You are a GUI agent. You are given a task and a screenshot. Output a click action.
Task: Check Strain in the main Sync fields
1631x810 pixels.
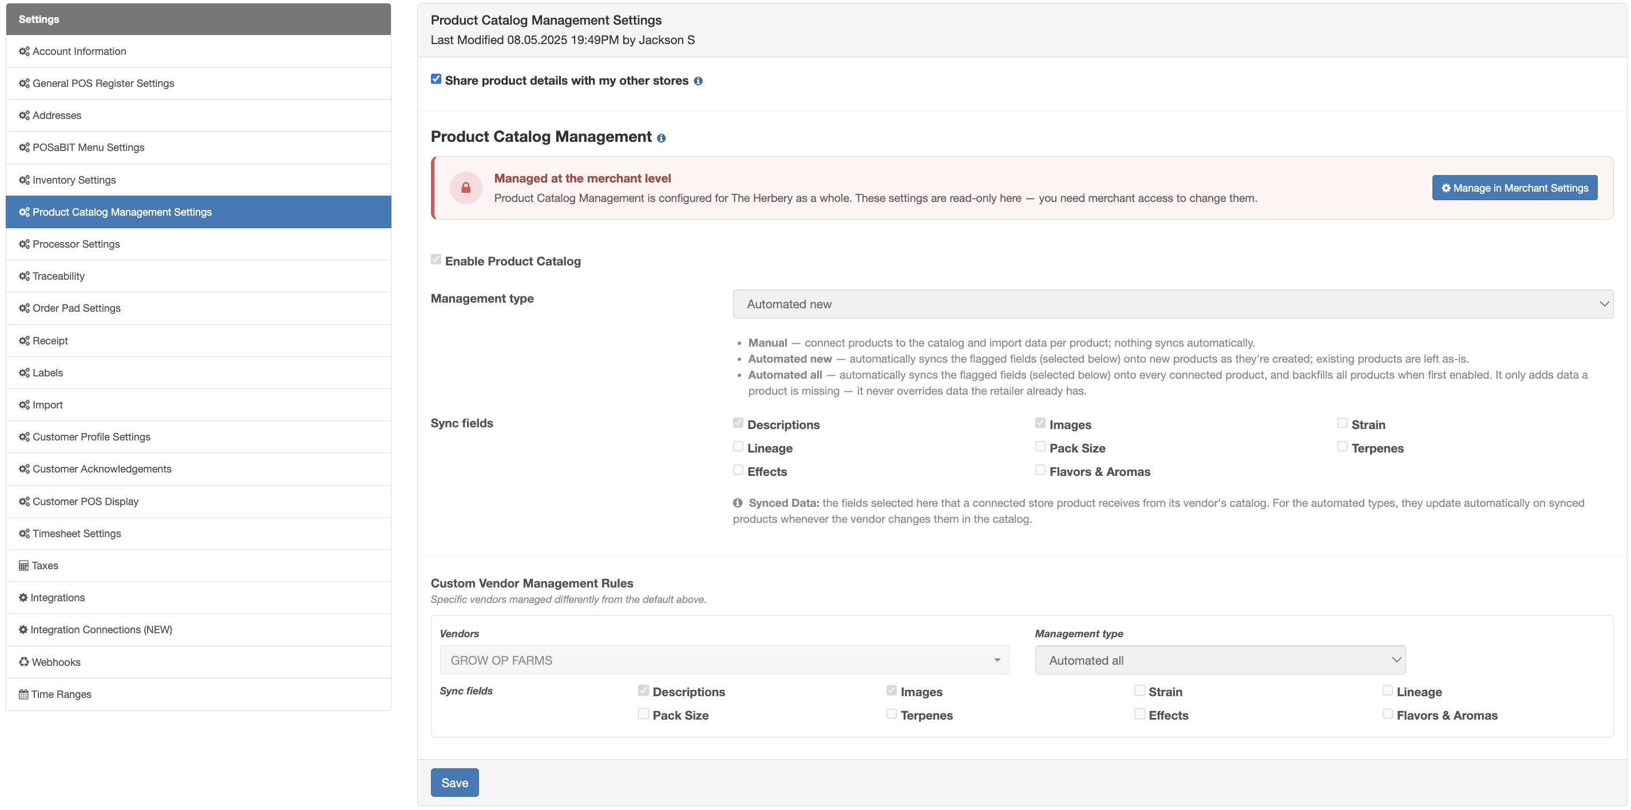point(1342,423)
